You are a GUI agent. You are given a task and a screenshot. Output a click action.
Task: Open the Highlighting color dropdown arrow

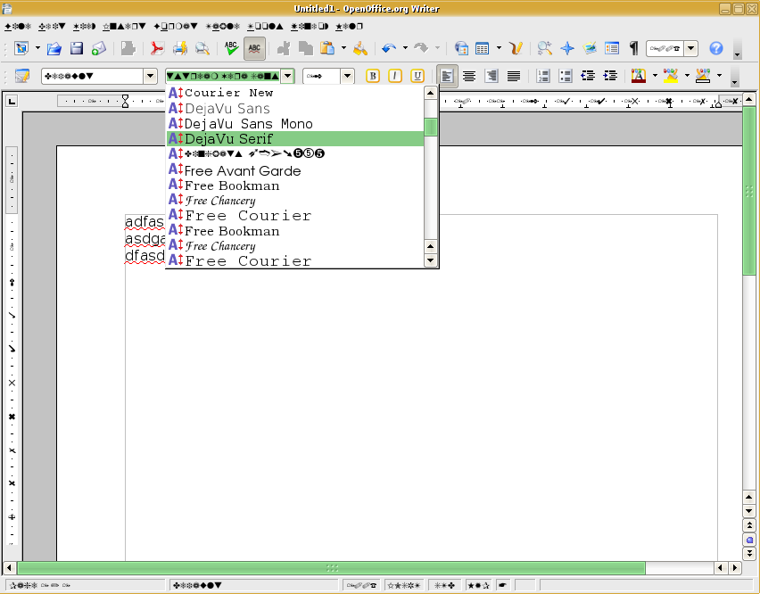point(687,76)
